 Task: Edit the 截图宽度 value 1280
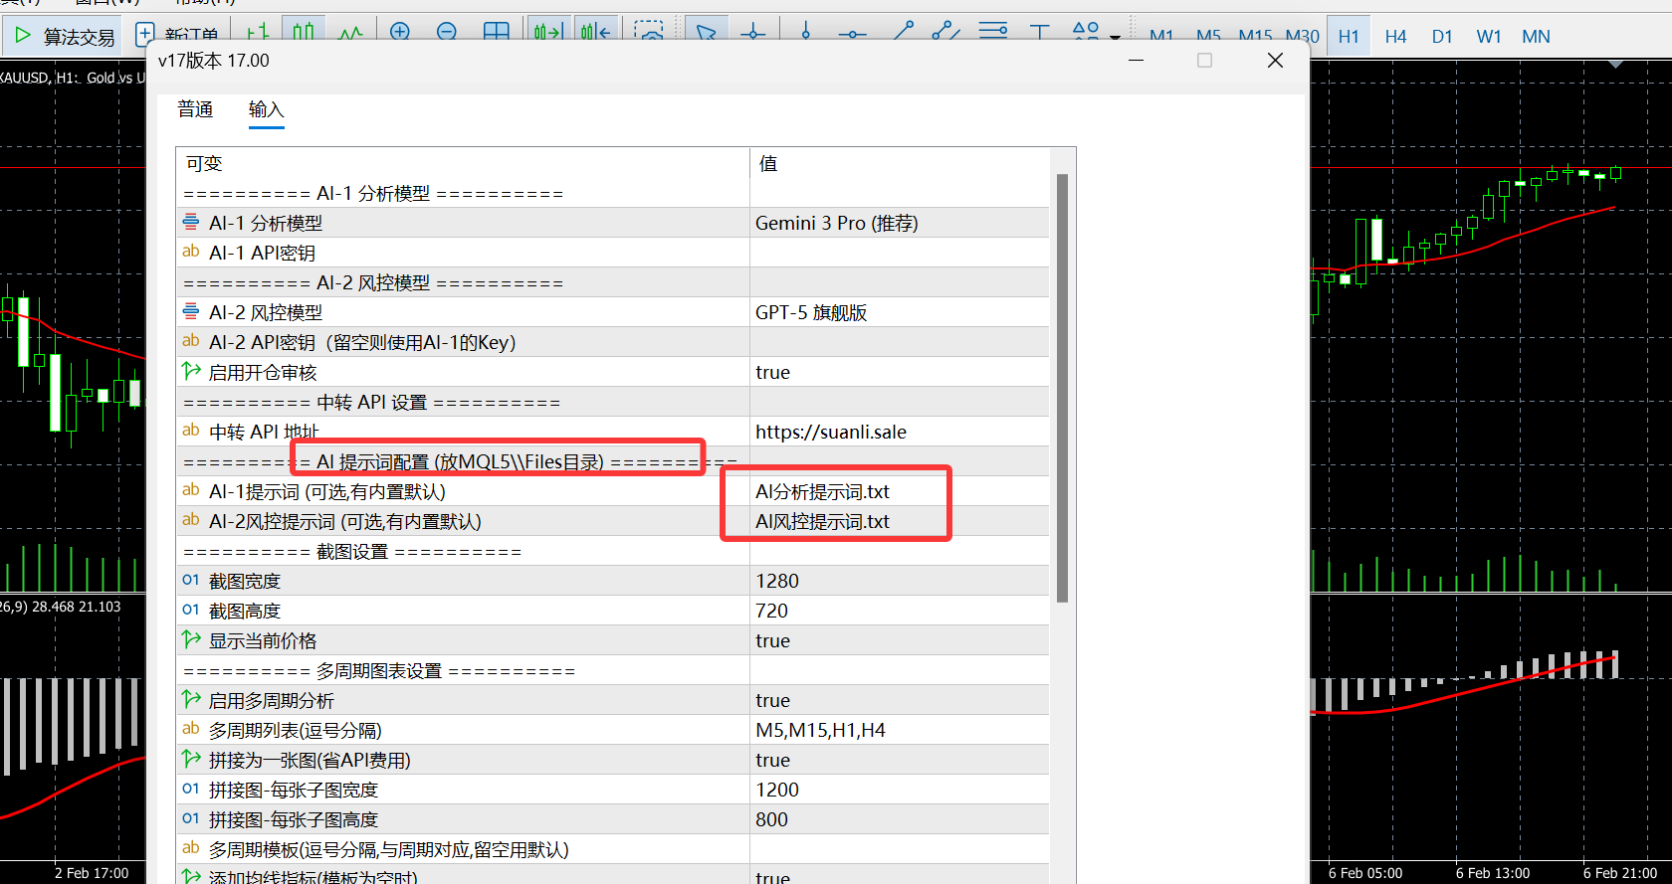point(900,581)
